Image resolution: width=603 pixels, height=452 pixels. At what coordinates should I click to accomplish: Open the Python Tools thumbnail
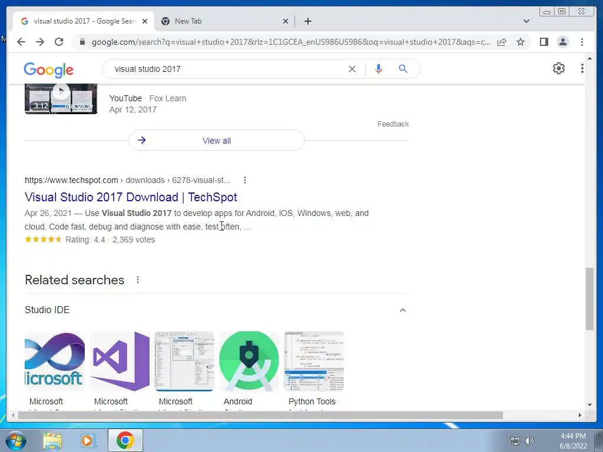(x=314, y=361)
